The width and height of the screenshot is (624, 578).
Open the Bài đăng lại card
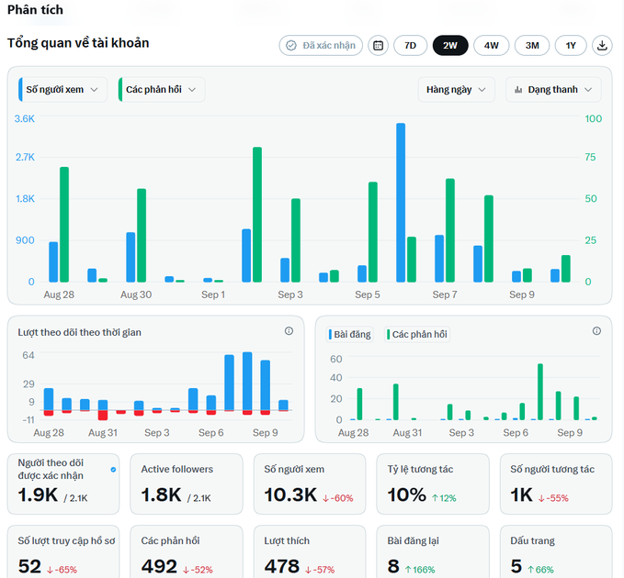pyautogui.click(x=433, y=551)
